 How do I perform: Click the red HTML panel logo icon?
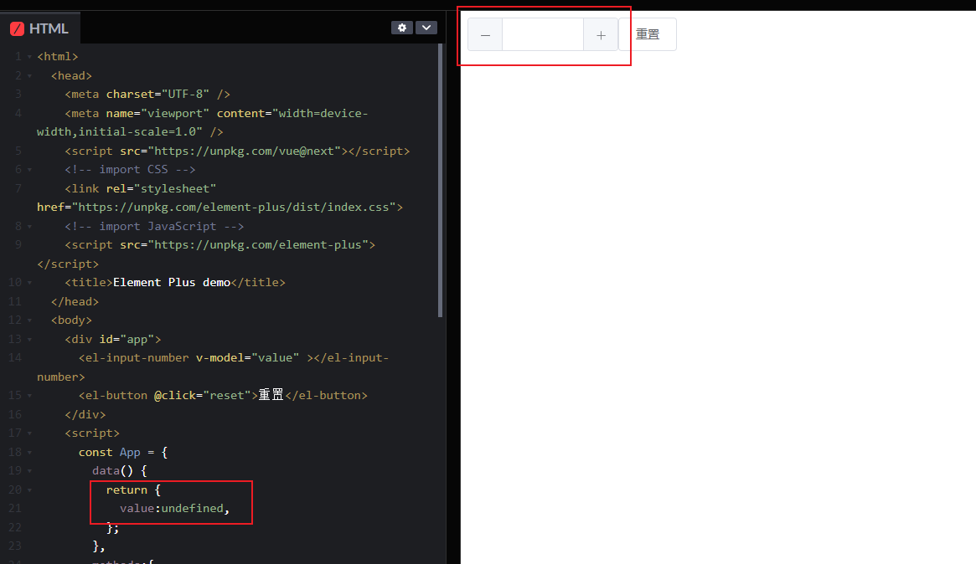(15, 28)
